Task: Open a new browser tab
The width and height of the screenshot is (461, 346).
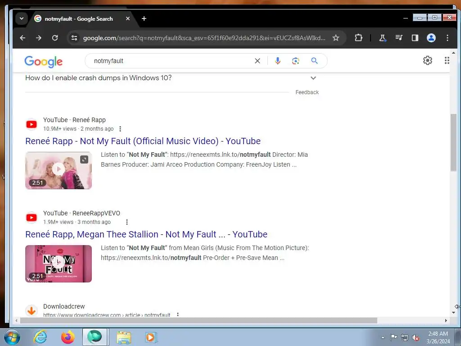Action: point(144,18)
